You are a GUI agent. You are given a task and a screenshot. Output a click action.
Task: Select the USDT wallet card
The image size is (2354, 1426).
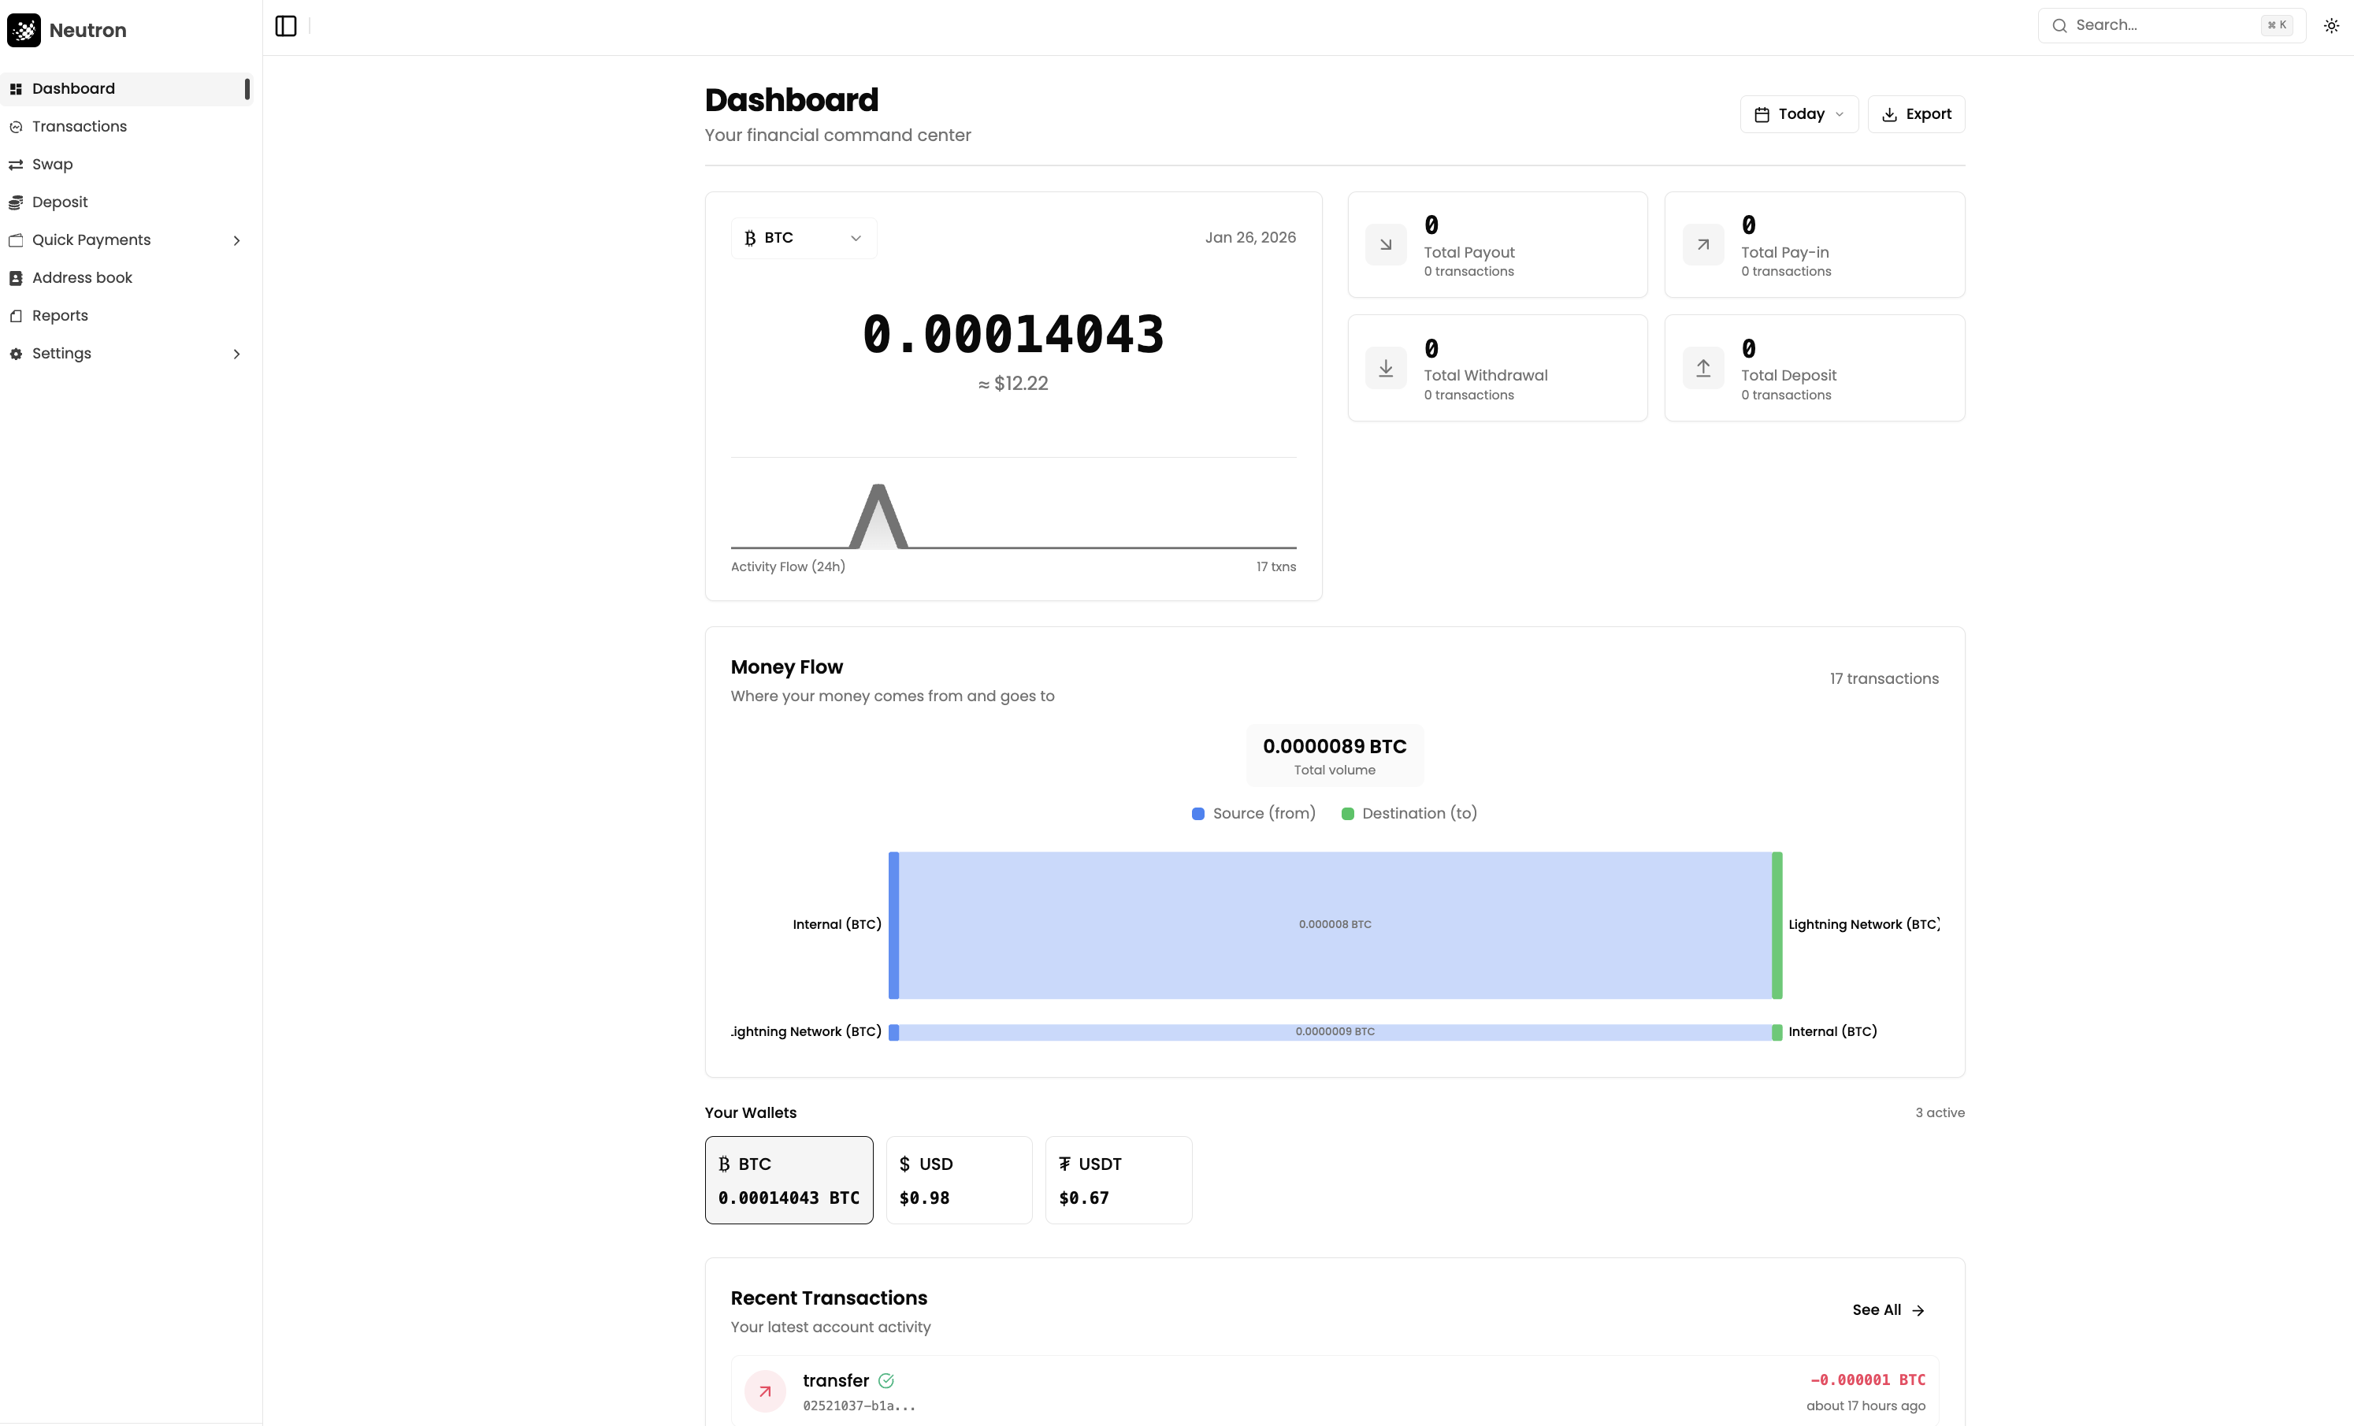click(1118, 1179)
